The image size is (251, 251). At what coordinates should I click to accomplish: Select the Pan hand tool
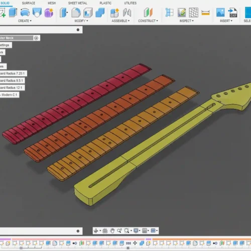coord(112,231)
